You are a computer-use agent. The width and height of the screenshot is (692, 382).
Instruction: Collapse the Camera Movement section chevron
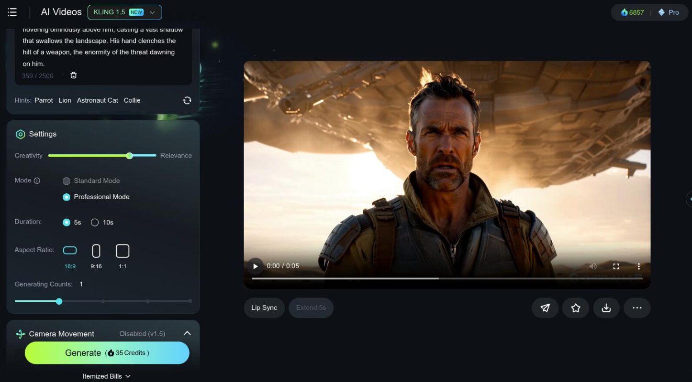[x=187, y=333]
